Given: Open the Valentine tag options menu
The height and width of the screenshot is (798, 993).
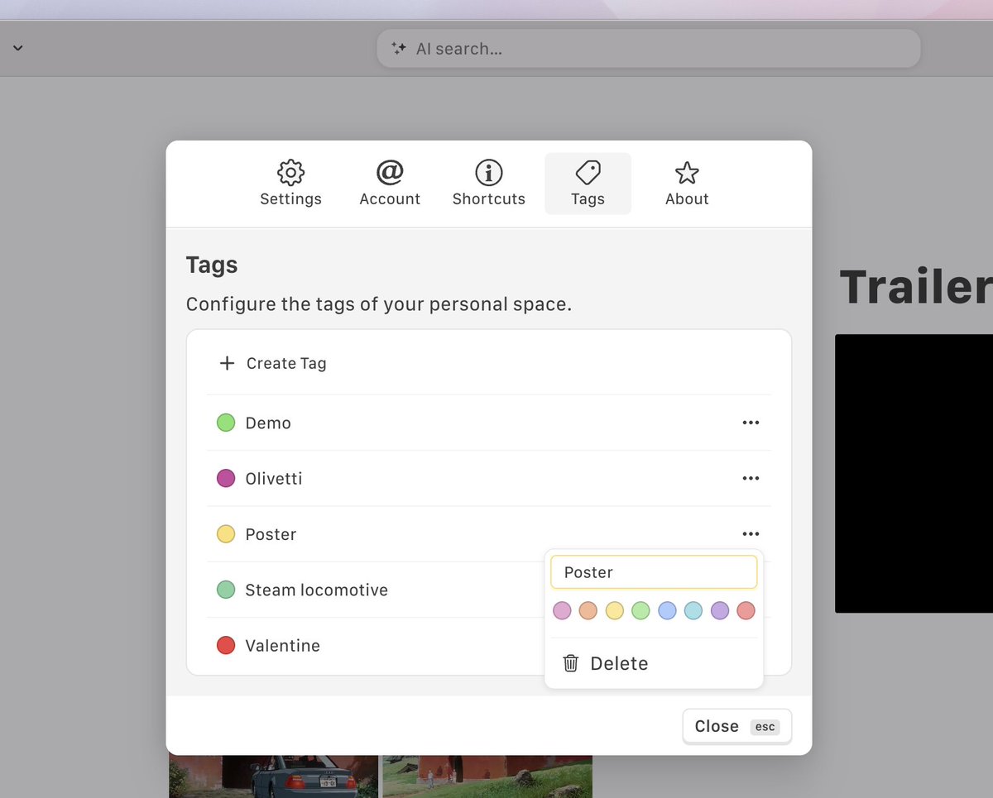Looking at the screenshot, I should click(751, 646).
